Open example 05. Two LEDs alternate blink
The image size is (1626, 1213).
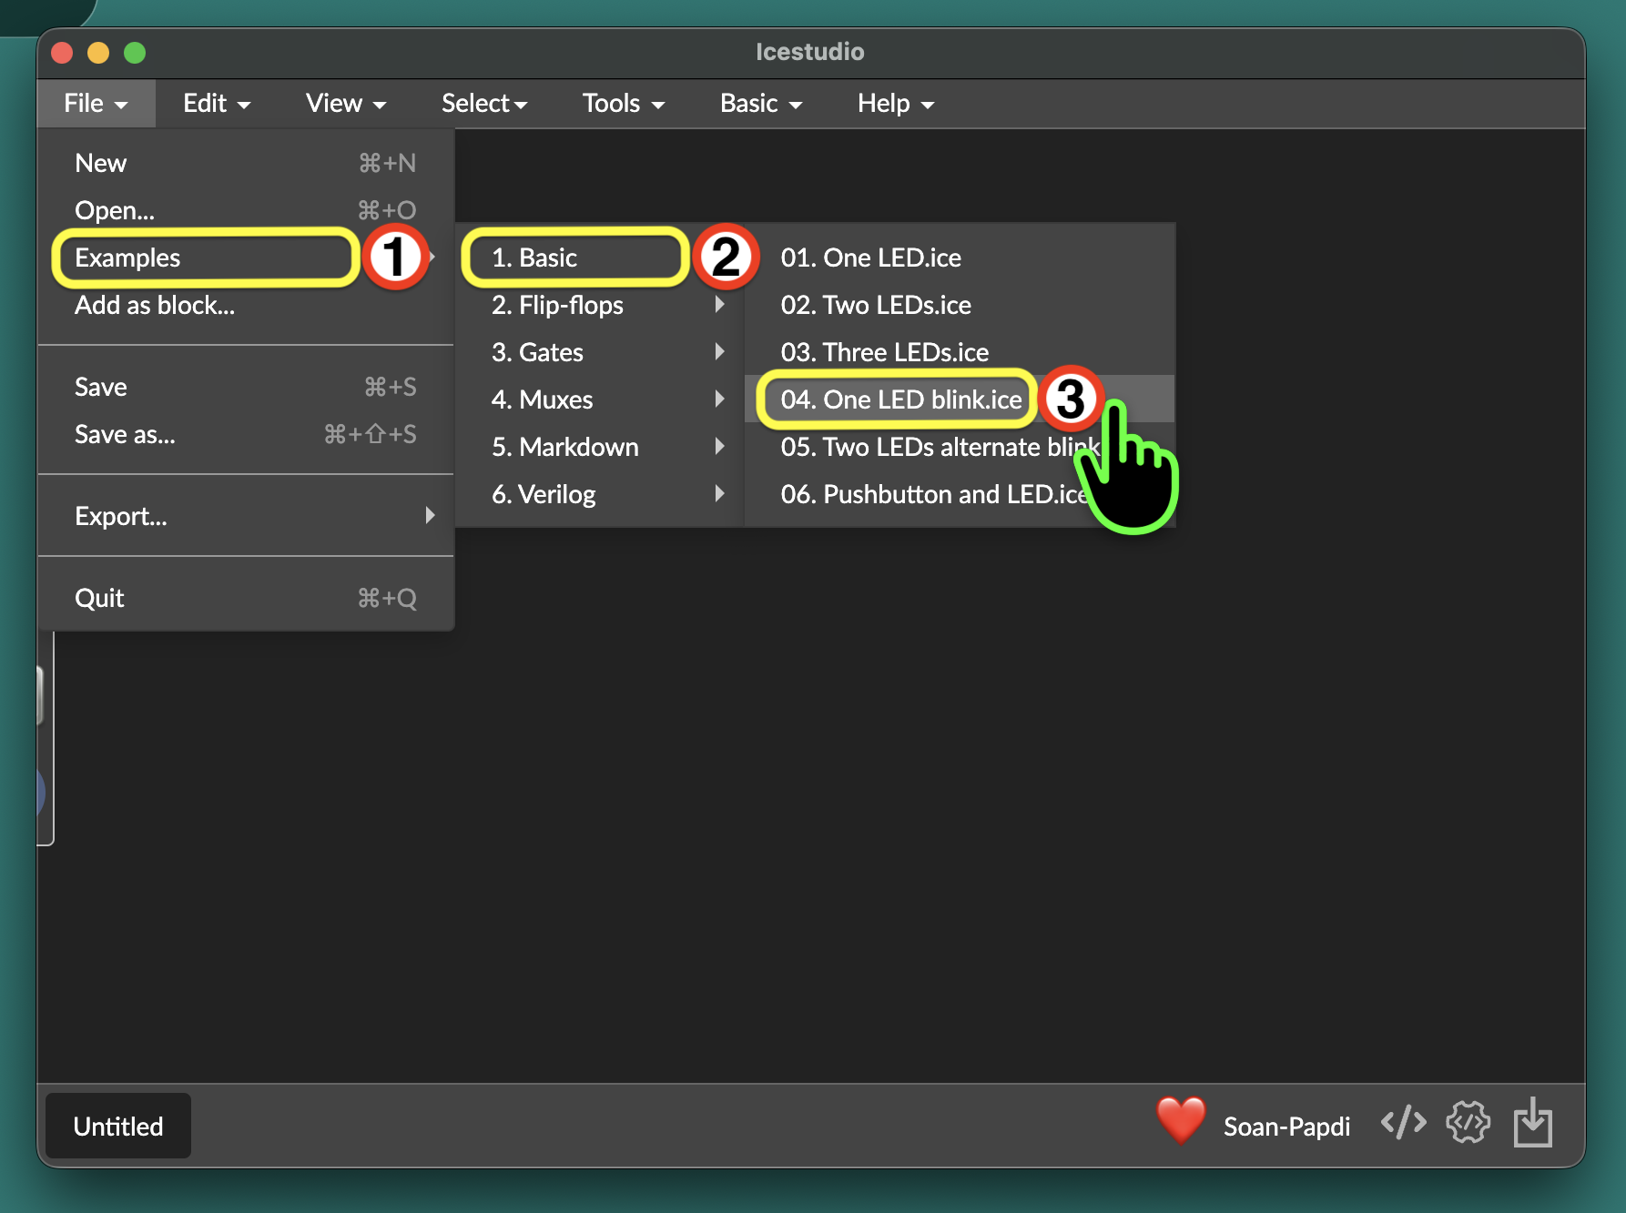click(x=960, y=447)
